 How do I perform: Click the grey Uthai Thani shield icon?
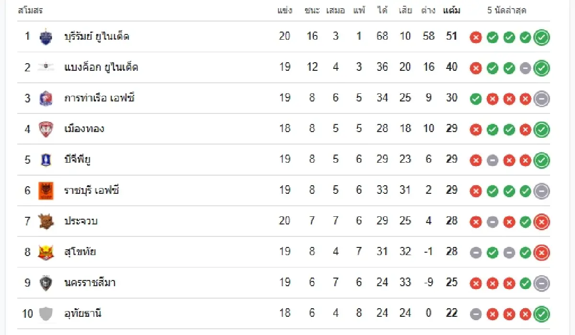[x=46, y=313]
